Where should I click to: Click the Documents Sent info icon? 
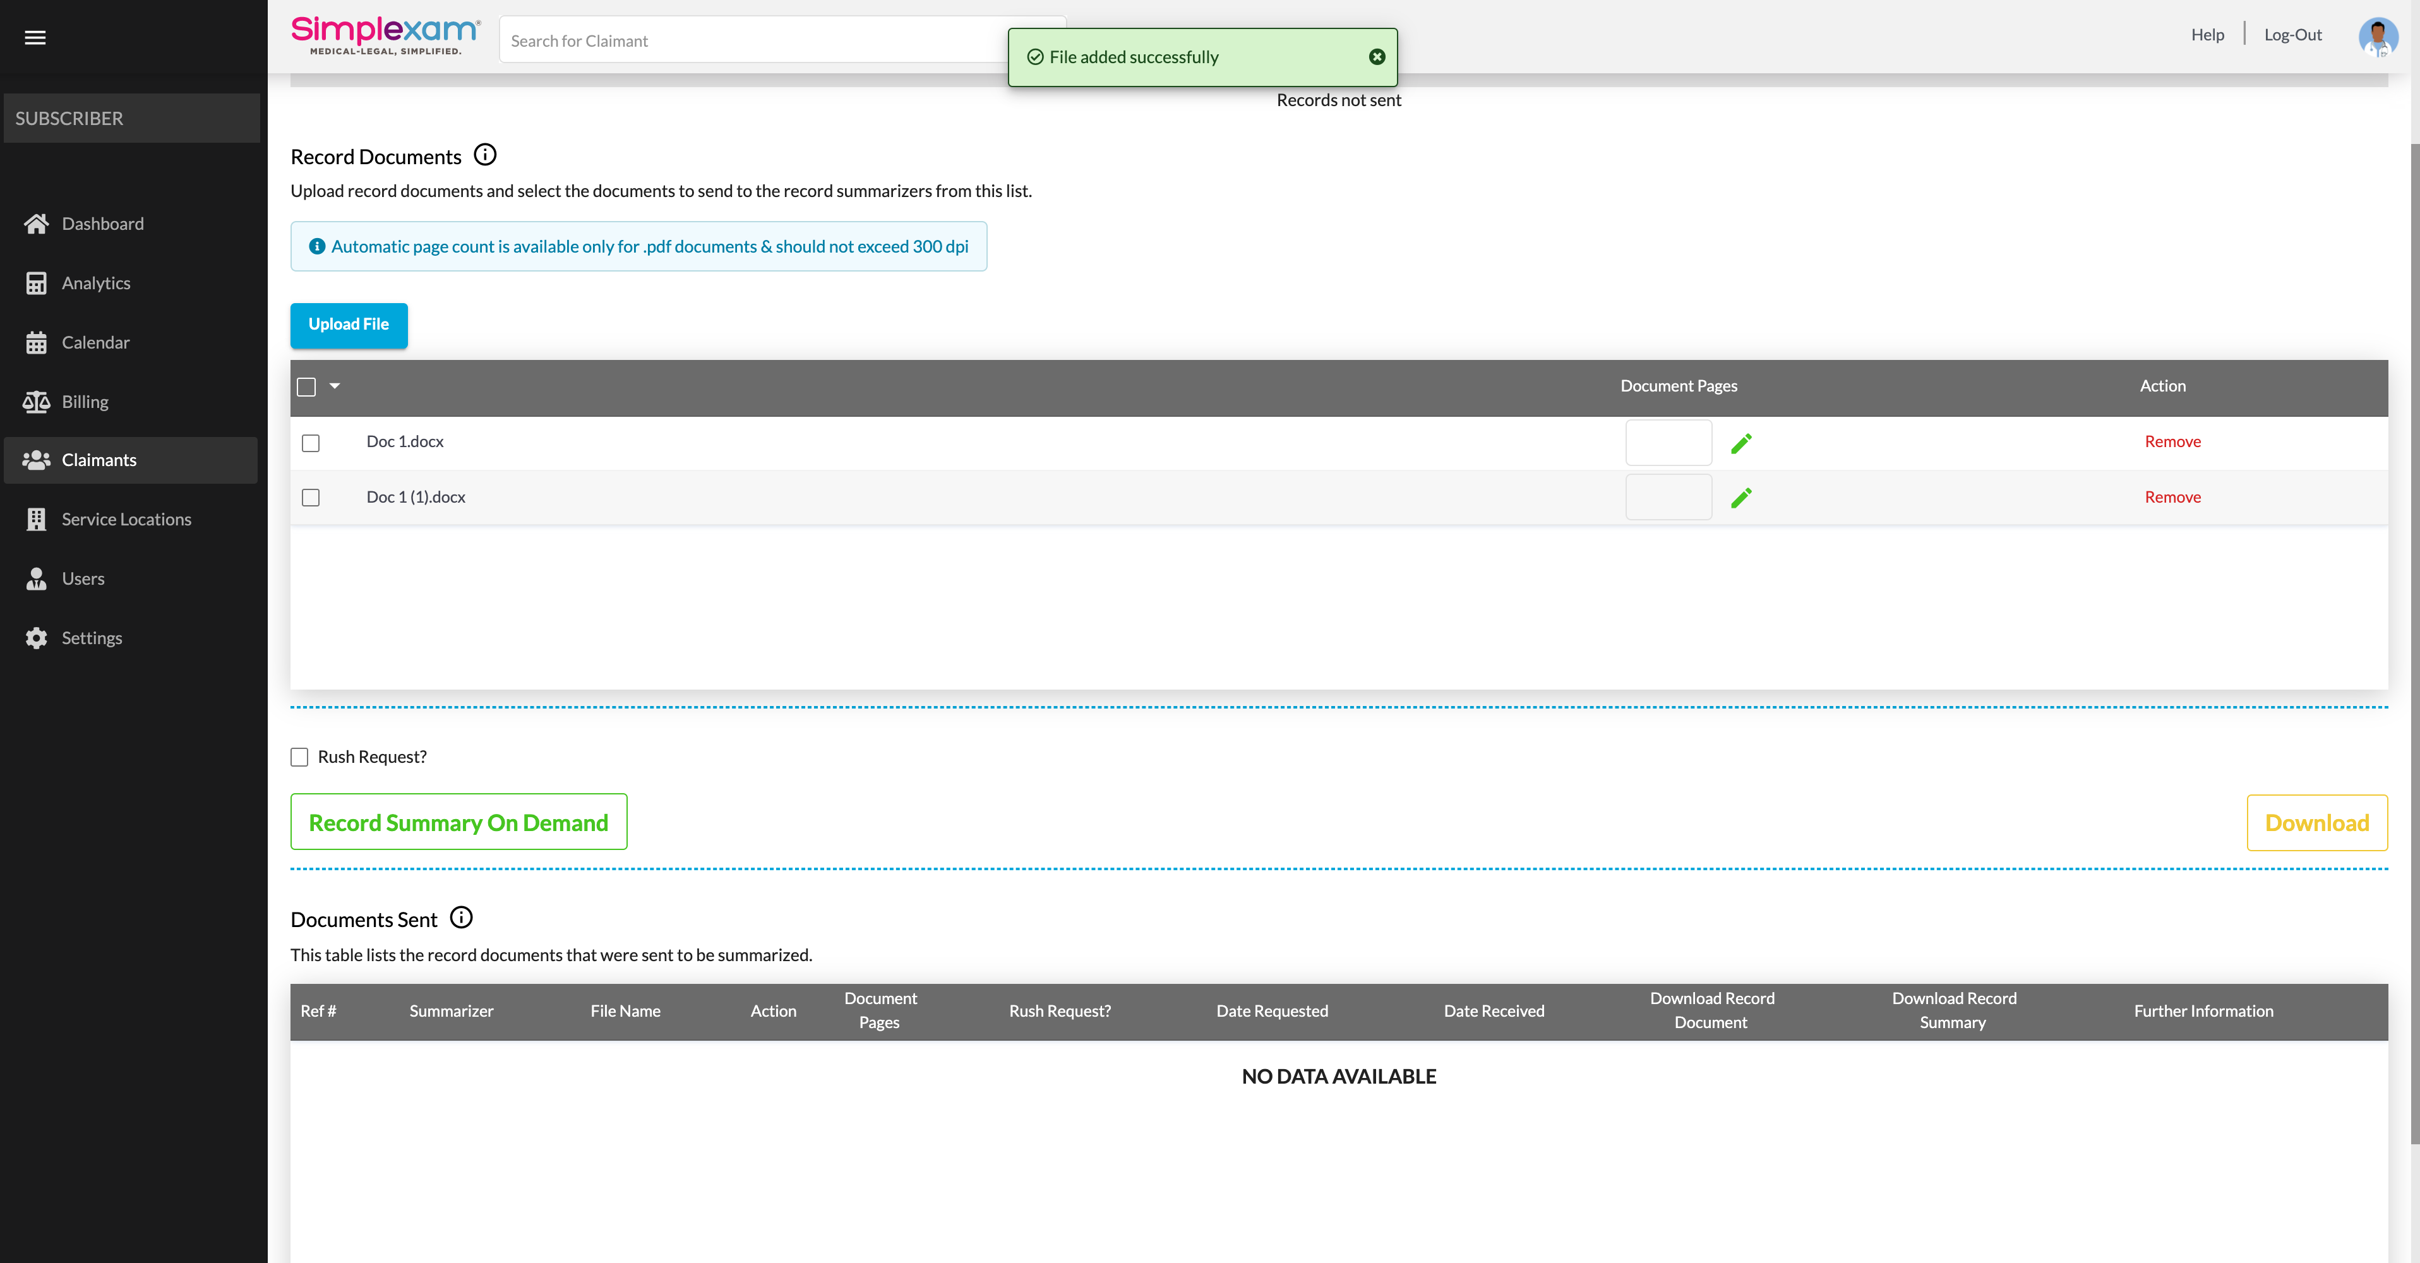[461, 917]
